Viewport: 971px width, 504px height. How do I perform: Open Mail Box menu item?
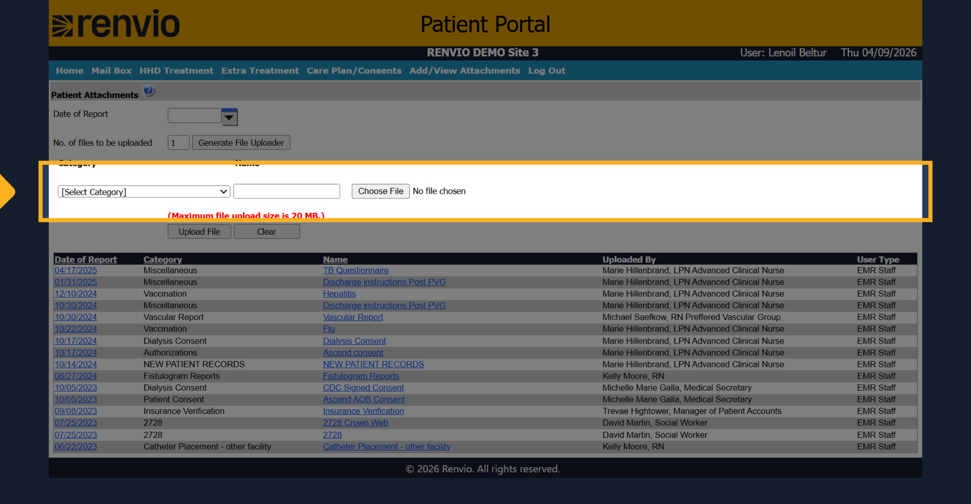pos(111,71)
